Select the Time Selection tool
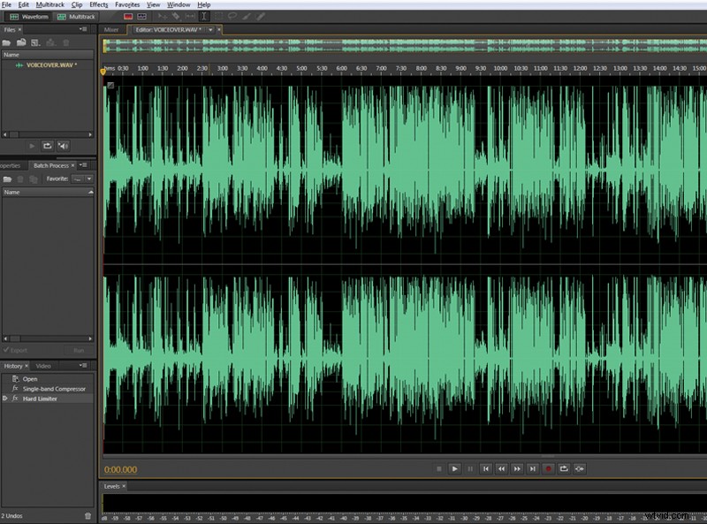The width and height of the screenshot is (707, 524). [x=204, y=16]
